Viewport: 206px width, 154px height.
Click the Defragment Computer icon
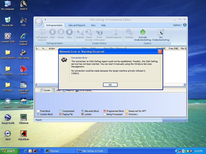pos(42,33)
